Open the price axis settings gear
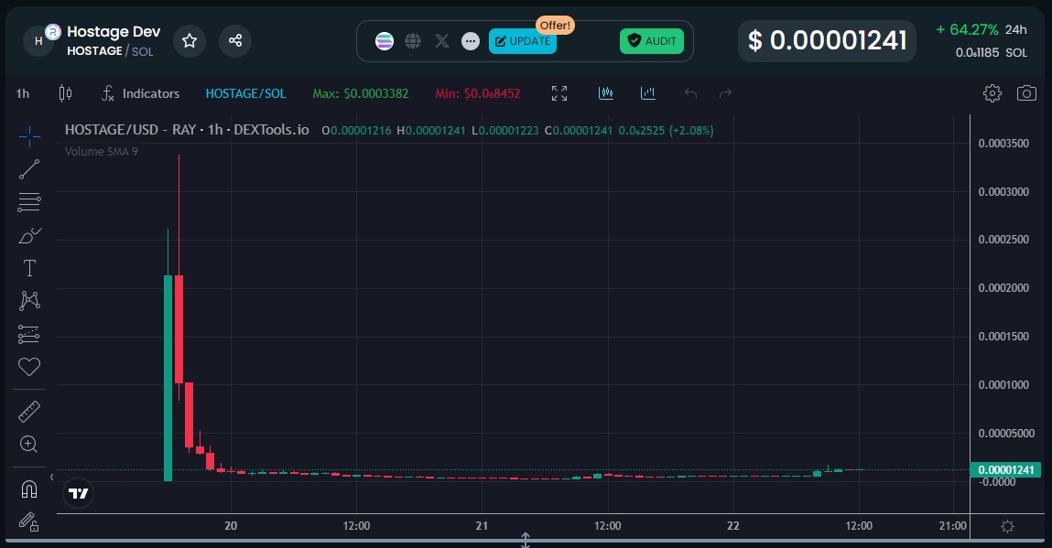1052x548 pixels. point(1007,527)
